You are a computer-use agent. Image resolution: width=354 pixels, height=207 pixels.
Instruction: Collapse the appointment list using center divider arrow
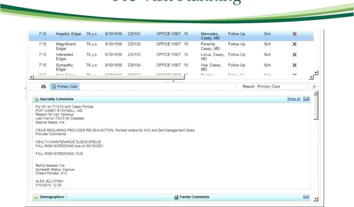174,81
